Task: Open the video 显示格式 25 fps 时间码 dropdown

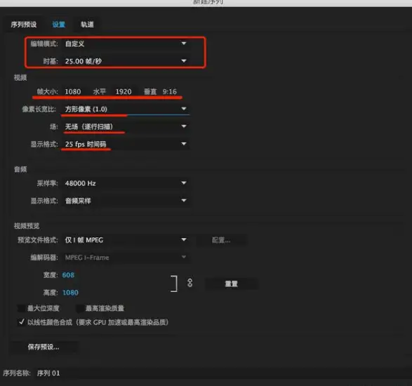Action: click(126, 144)
